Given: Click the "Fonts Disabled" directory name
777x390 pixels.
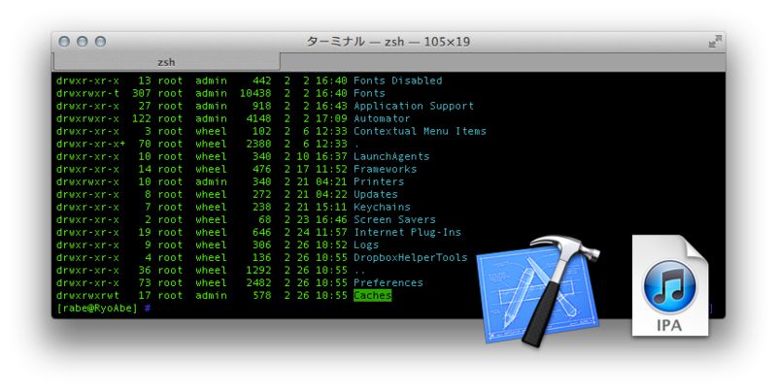Looking at the screenshot, I should tap(397, 81).
